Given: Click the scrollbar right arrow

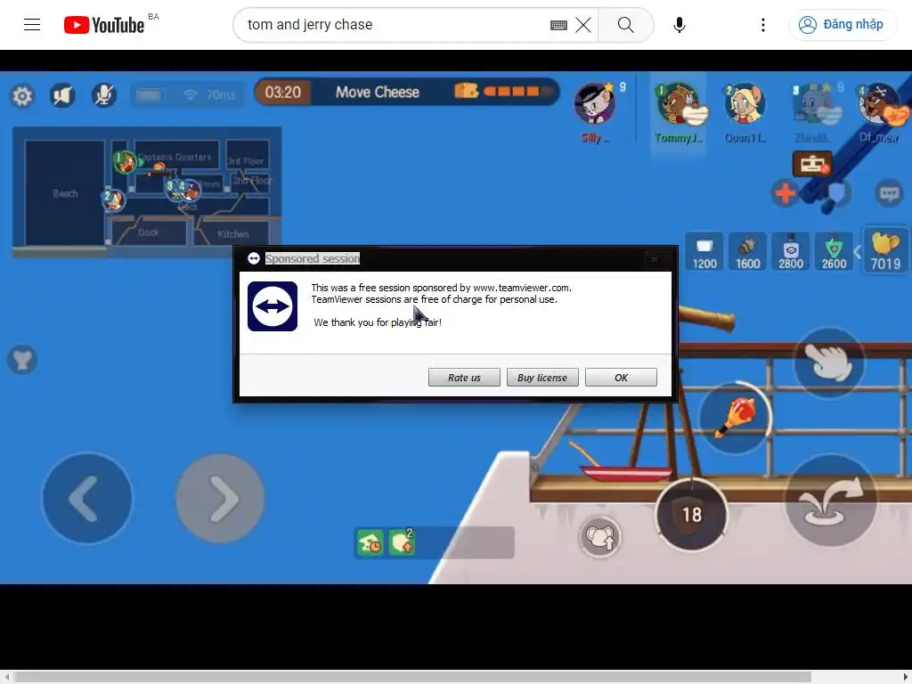Looking at the screenshot, I should click(x=905, y=677).
